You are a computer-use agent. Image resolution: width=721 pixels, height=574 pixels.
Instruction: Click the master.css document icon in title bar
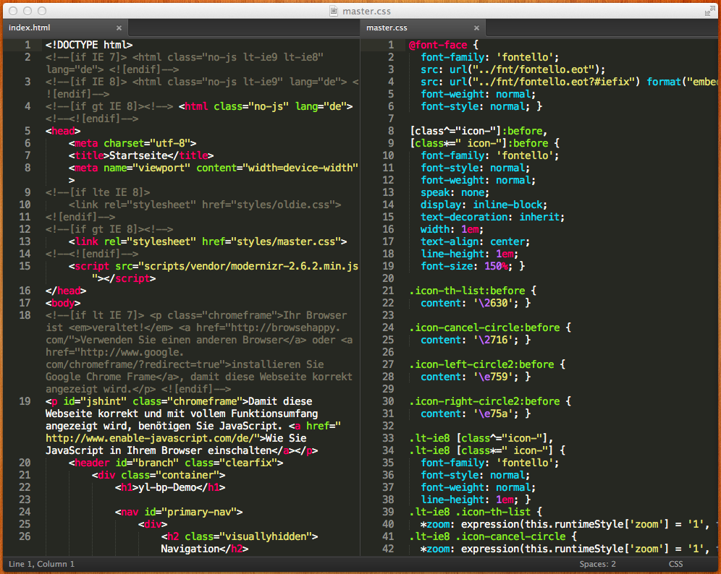(x=333, y=10)
